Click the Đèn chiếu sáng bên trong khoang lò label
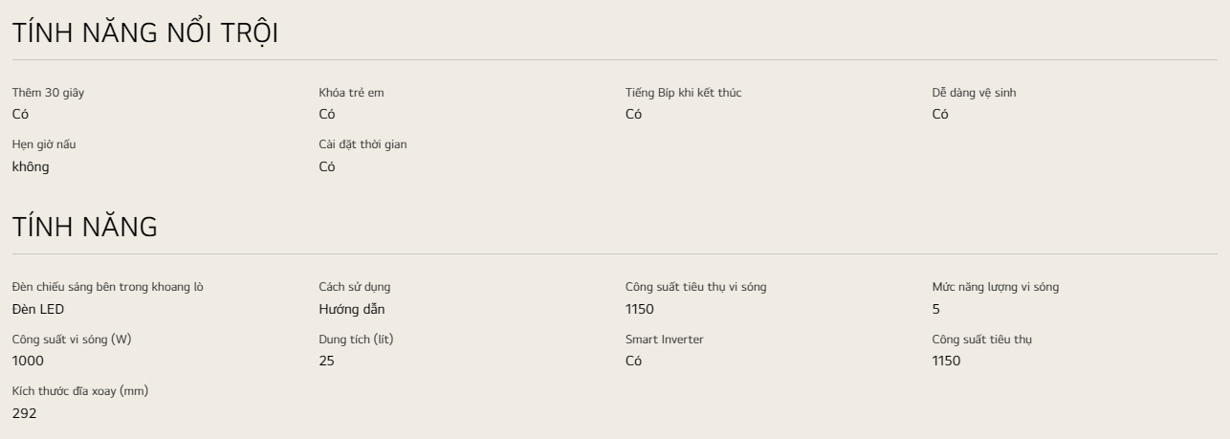Viewport: 1230px width, 439px height. (x=107, y=287)
